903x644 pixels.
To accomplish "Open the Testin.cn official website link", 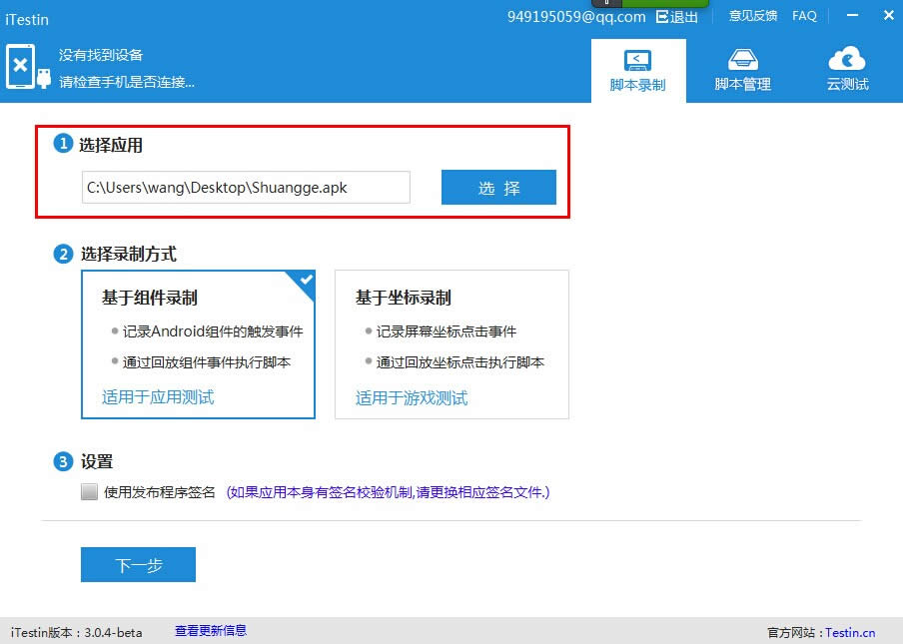I will (x=850, y=632).
